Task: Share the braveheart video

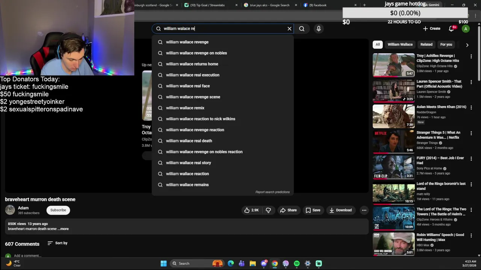Action: pyautogui.click(x=288, y=210)
